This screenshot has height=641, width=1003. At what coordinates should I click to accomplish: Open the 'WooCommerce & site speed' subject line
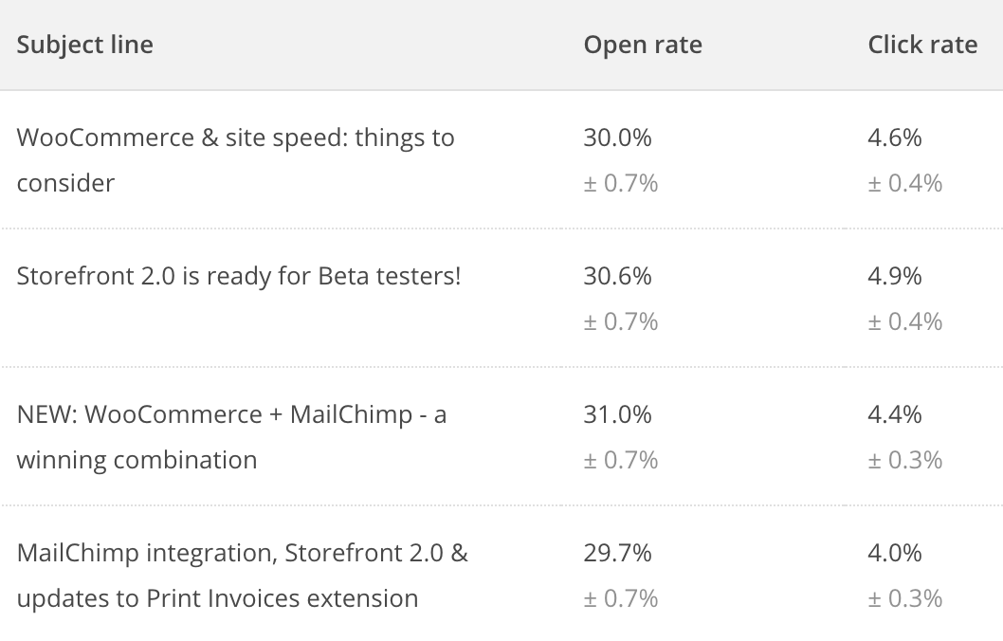click(235, 160)
